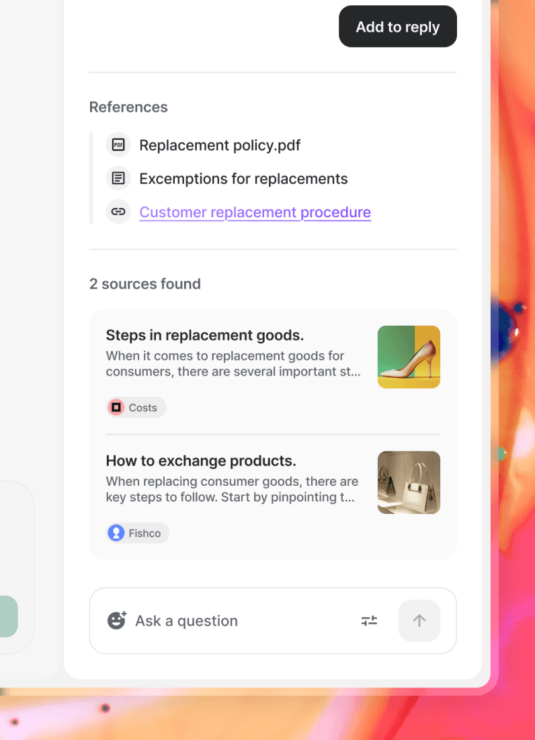Open the filter settings sliders icon

coord(369,621)
